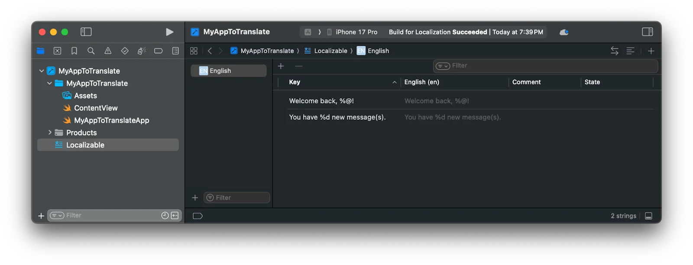Show the Issue navigator warning icon
This screenshot has height=265, width=693.
click(108, 51)
